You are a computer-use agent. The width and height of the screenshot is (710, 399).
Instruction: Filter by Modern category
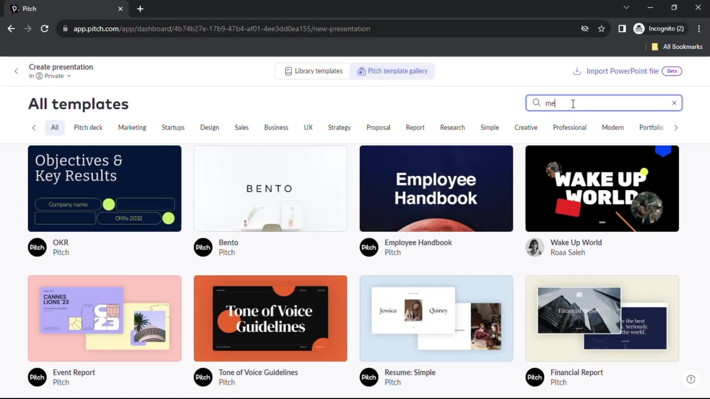pos(613,127)
